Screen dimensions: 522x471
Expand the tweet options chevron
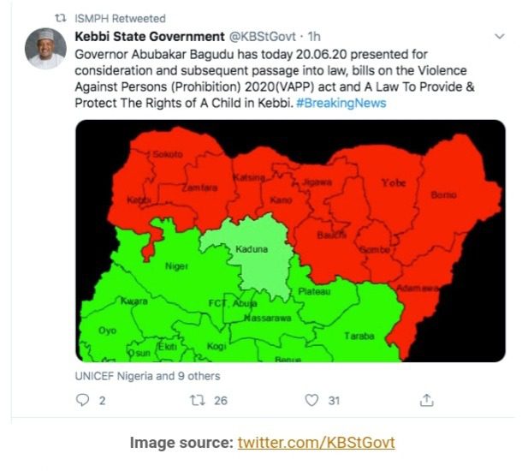[500, 37]
